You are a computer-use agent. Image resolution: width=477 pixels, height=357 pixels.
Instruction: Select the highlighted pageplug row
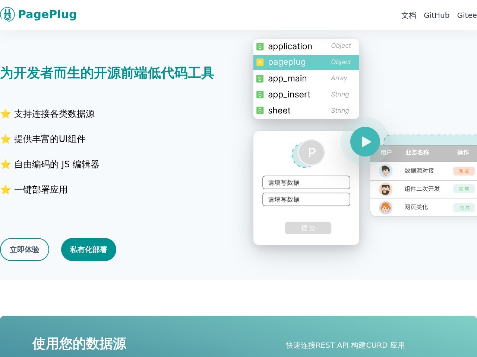pos(306,62)
